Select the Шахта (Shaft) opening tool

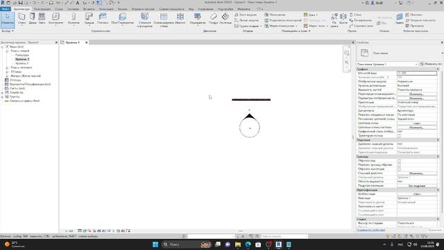point(343,19)
